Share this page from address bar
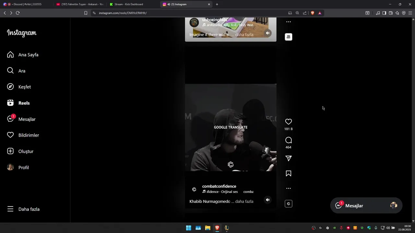This screenshot has width=415, height=233. tap(305, 13)
